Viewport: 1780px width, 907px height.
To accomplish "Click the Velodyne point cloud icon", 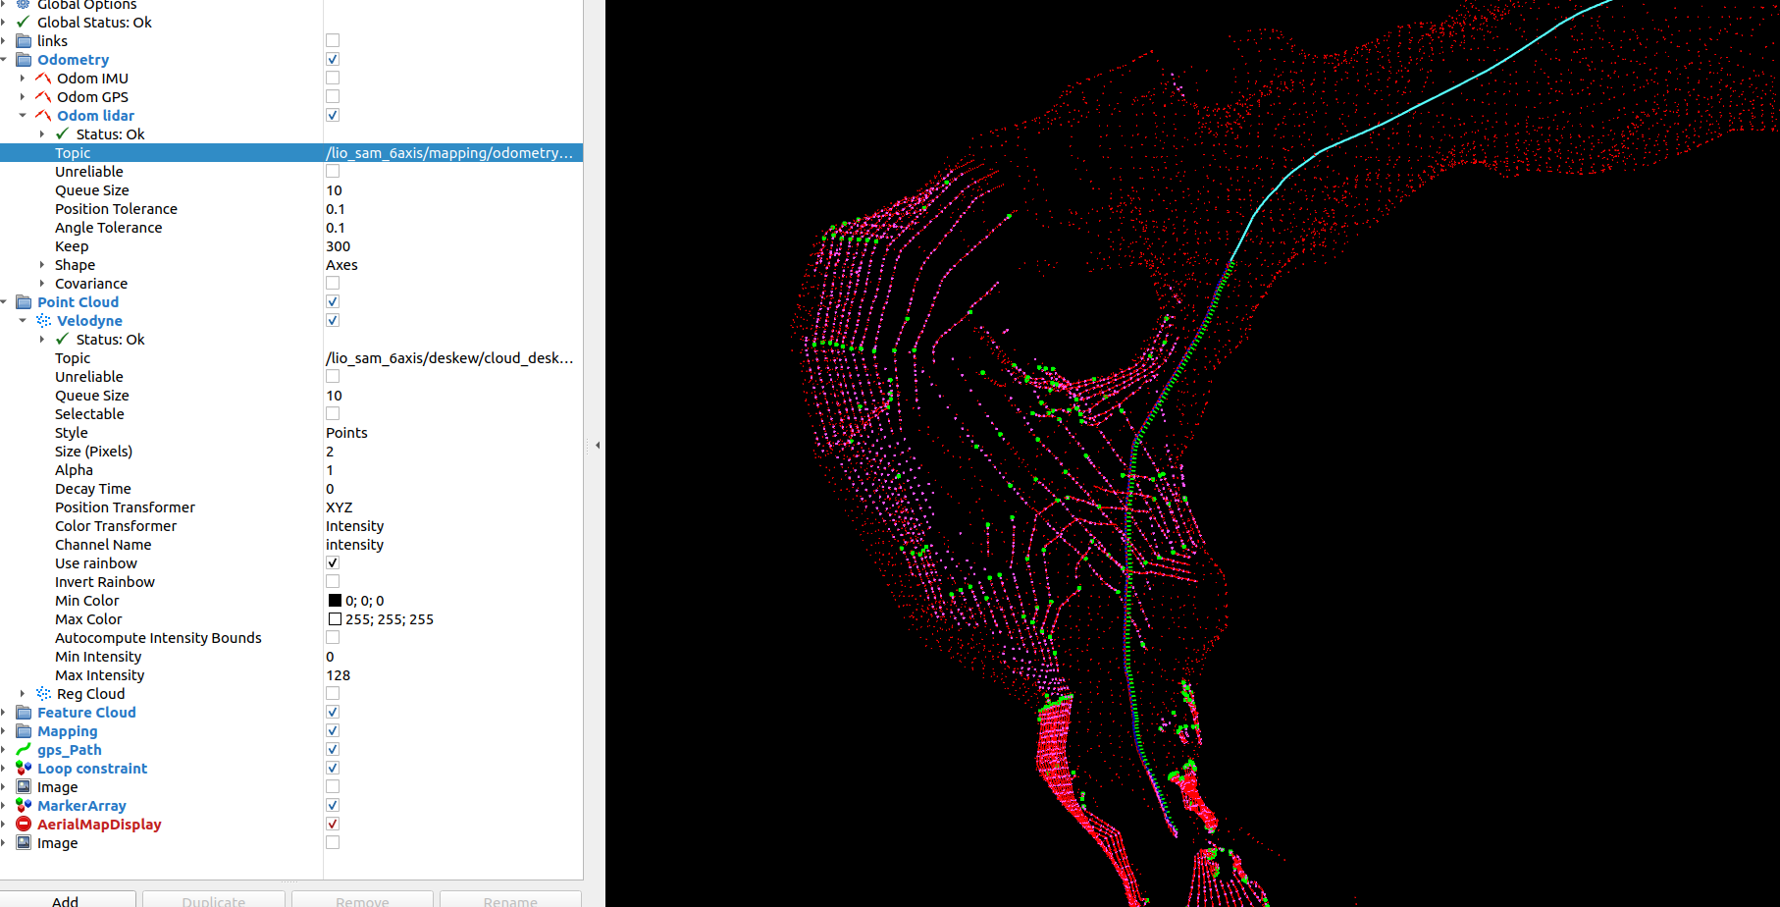I will 43,320.
